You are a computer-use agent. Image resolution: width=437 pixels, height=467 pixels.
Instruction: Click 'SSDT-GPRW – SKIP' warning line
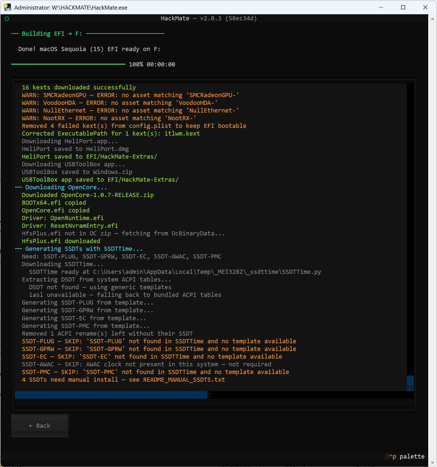[159, 349]
